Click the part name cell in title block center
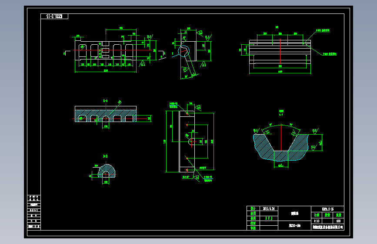 pyautogui.click(x=294, y=213)
